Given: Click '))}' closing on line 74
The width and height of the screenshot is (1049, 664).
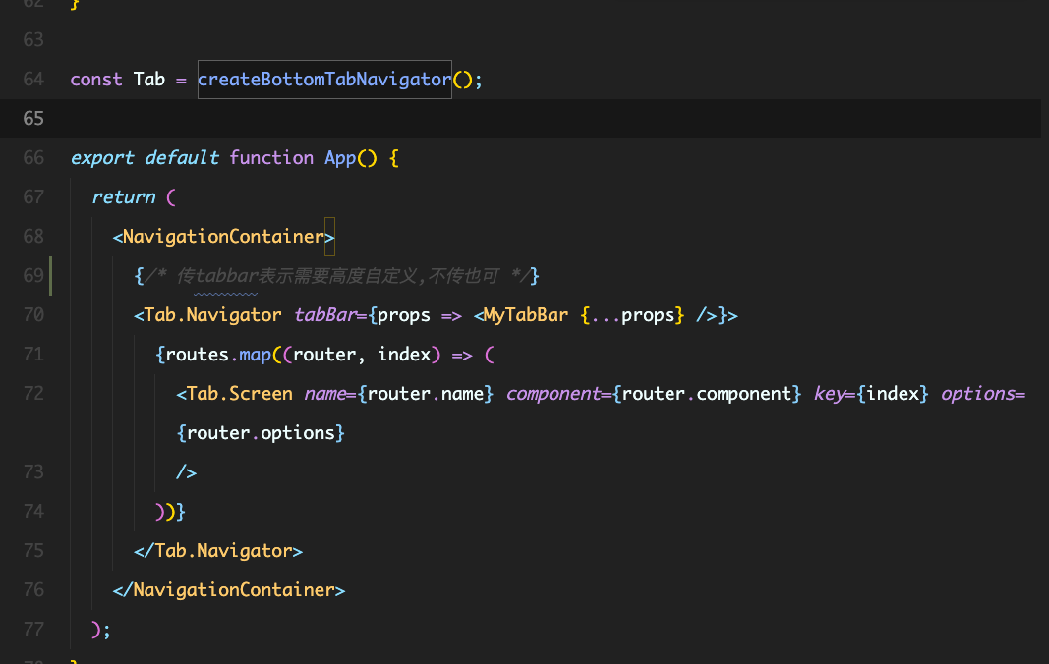Looking at the screenshot, I should tap(170, 512).
